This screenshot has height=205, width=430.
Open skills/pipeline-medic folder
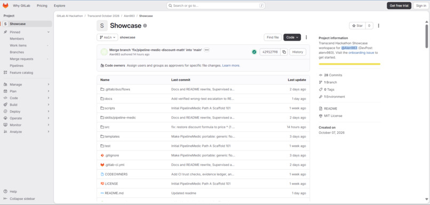click(120, 117)
